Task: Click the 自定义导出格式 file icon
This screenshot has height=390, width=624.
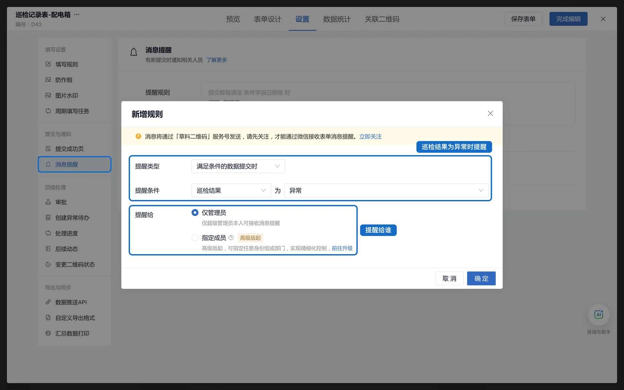Action: click(x=48, y=318)
